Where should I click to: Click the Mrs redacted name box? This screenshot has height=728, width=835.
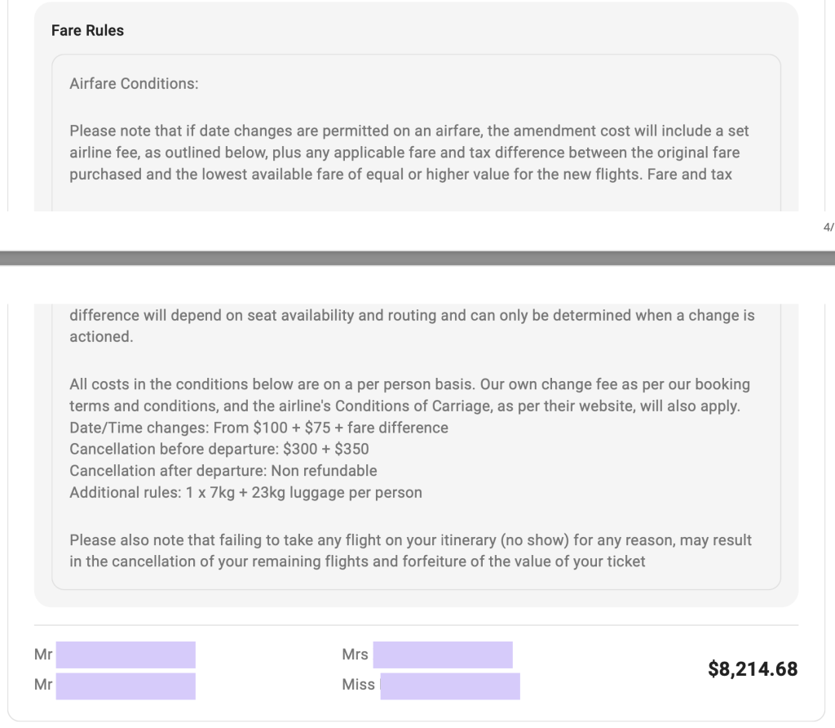pyautogui.click(x=442, y=655)
